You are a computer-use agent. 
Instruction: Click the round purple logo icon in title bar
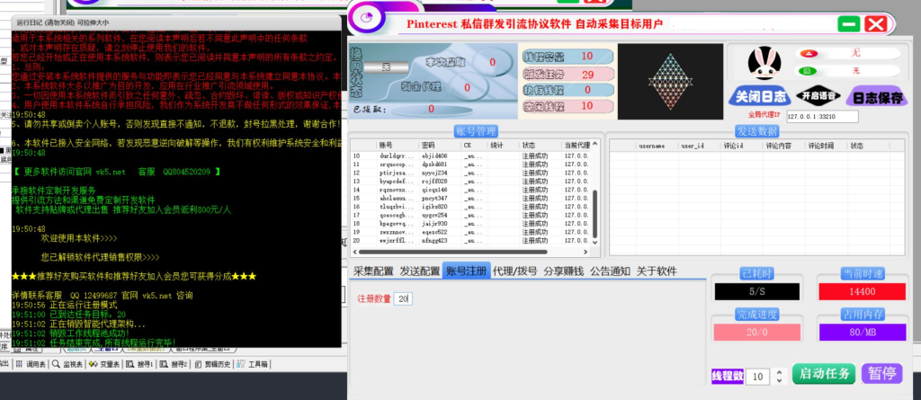click(367, 18)
